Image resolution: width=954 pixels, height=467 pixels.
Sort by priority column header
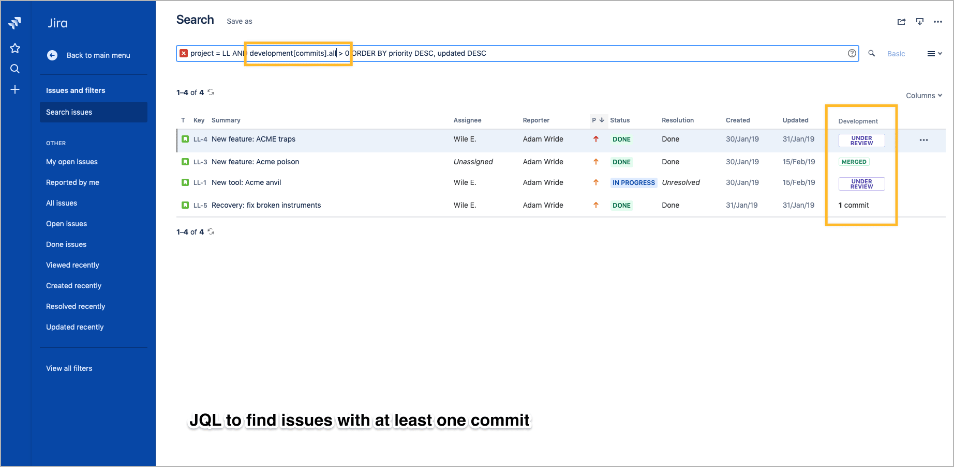click(x=598, y=120)
